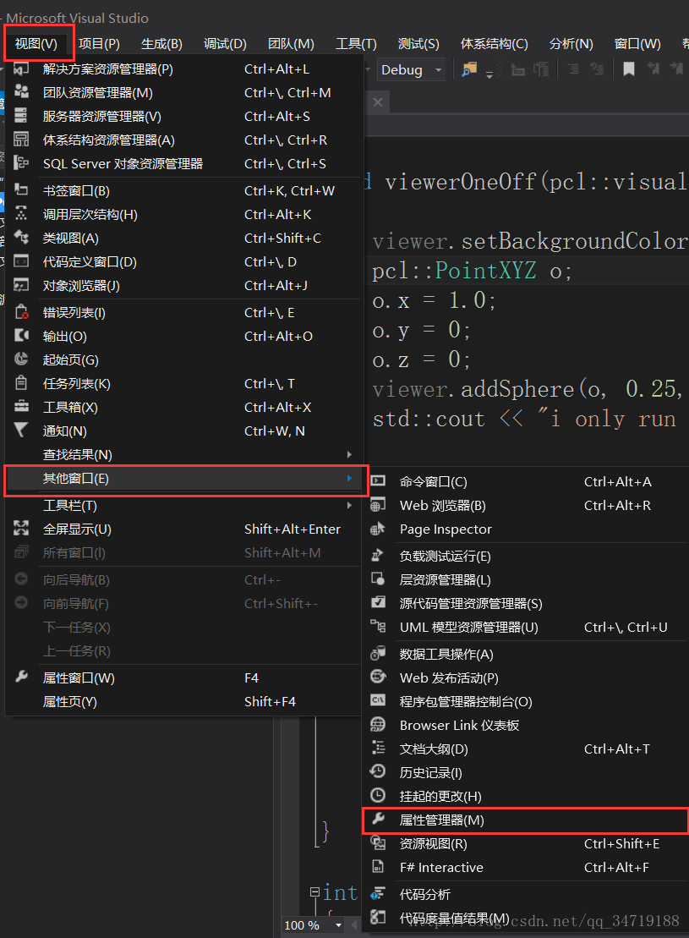Click 'Ctrl+Alt+L' shortcut text
Image resolution: width=689 pixels, height=938 pixels.
coord(277,69)
